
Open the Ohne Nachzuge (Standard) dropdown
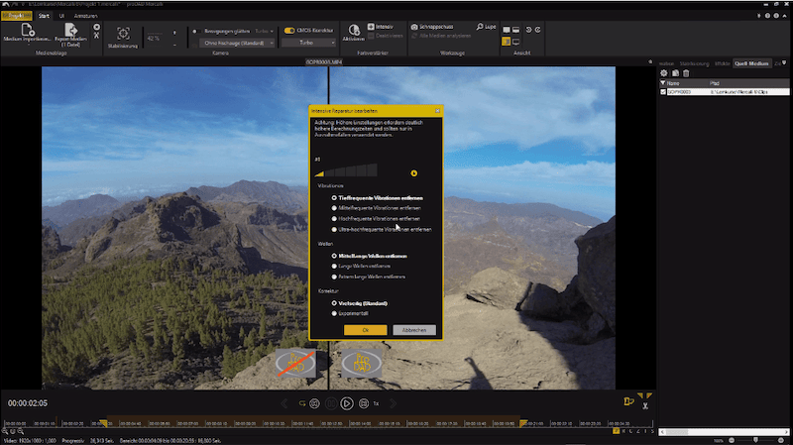point(238,44)
